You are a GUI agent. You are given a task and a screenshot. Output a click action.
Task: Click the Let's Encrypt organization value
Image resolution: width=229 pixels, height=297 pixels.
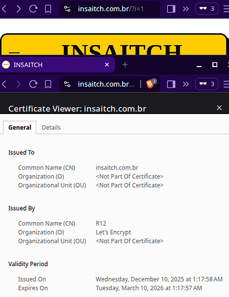point(113,232)
